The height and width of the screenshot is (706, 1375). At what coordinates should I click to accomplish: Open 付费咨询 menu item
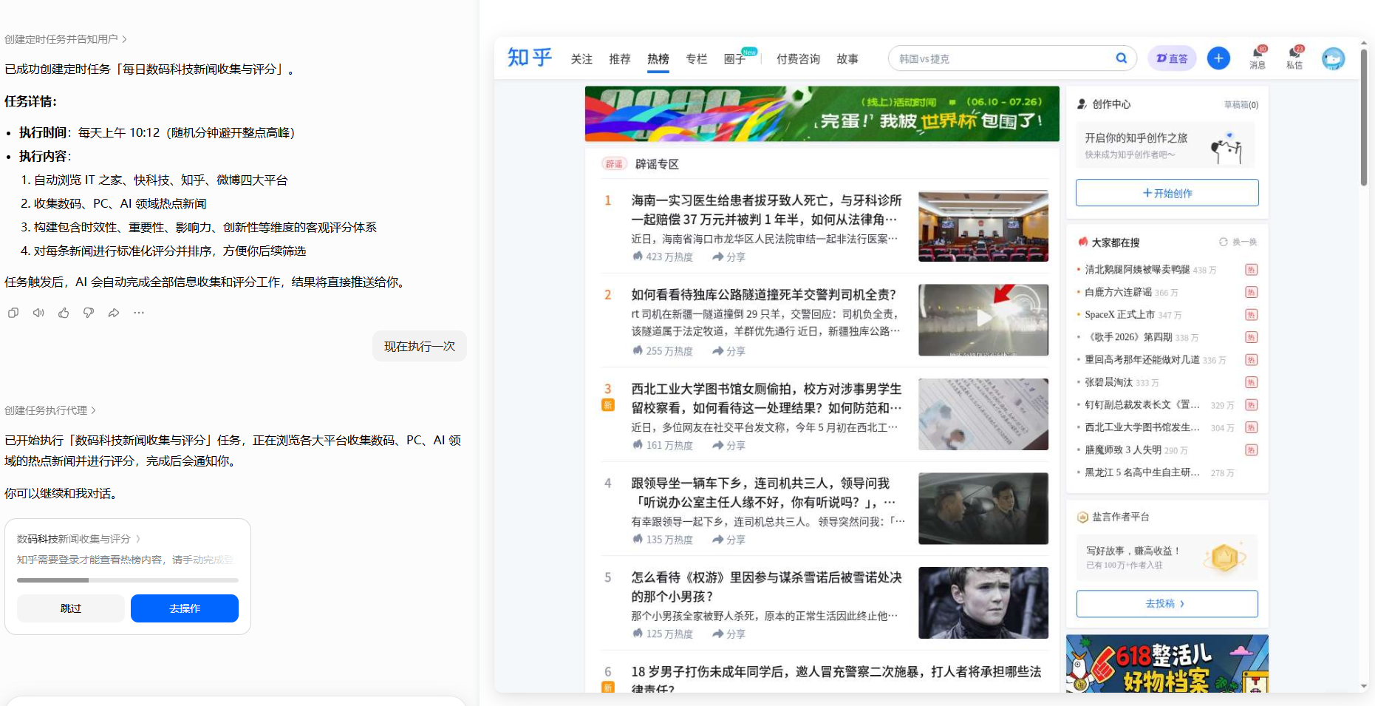coord(798,59)
